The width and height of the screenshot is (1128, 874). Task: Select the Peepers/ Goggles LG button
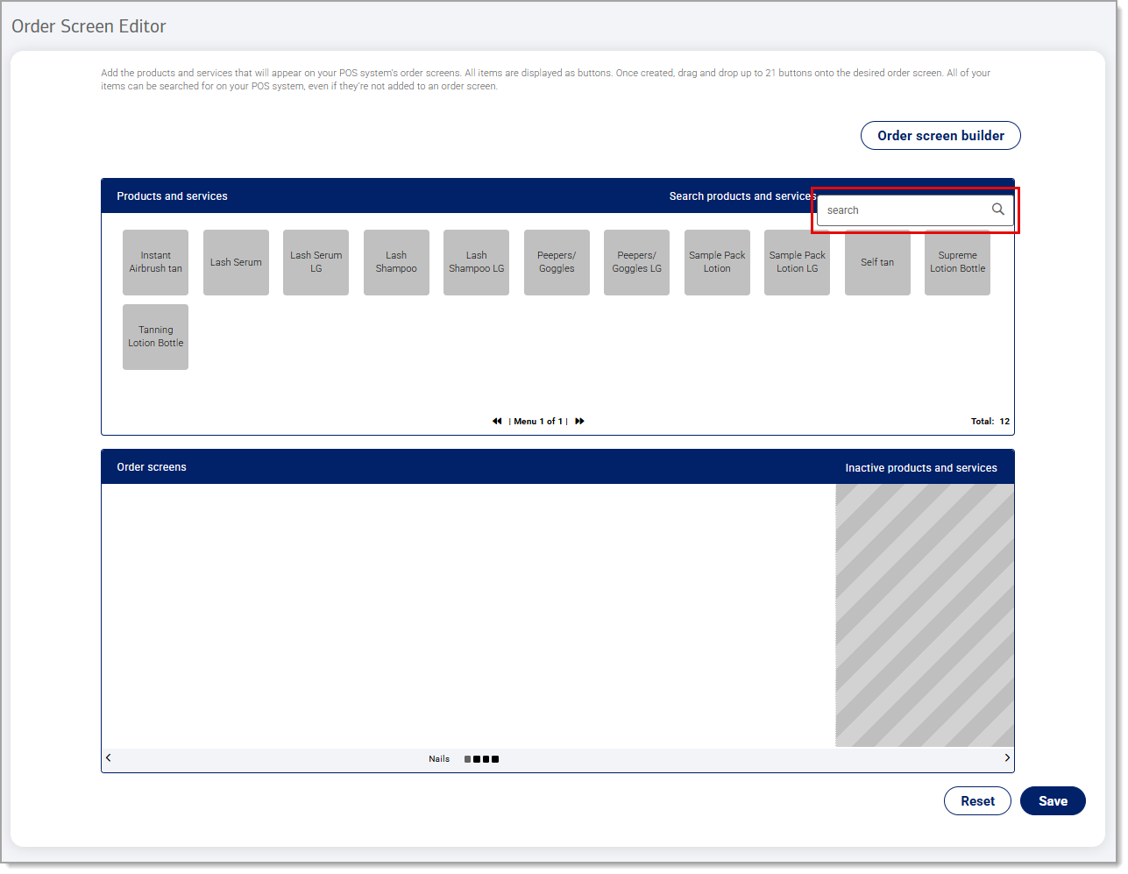click(636, 262)
